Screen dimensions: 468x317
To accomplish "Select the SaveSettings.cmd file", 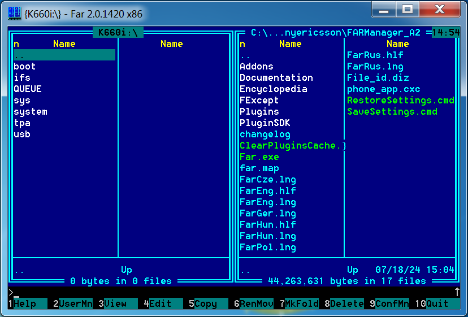I will pos(392,112).
